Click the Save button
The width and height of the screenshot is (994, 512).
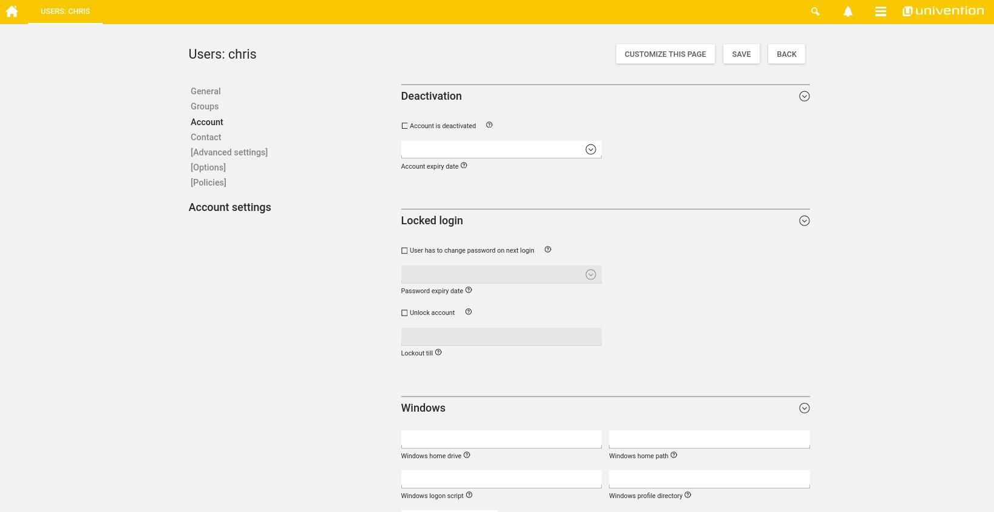click(x=741, y=54)
